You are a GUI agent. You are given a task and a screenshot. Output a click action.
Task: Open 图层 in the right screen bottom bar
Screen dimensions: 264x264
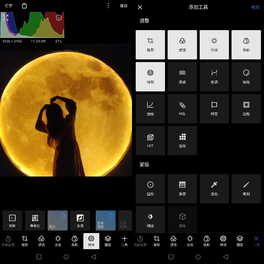pyautogui.click(x=240, y=241)
